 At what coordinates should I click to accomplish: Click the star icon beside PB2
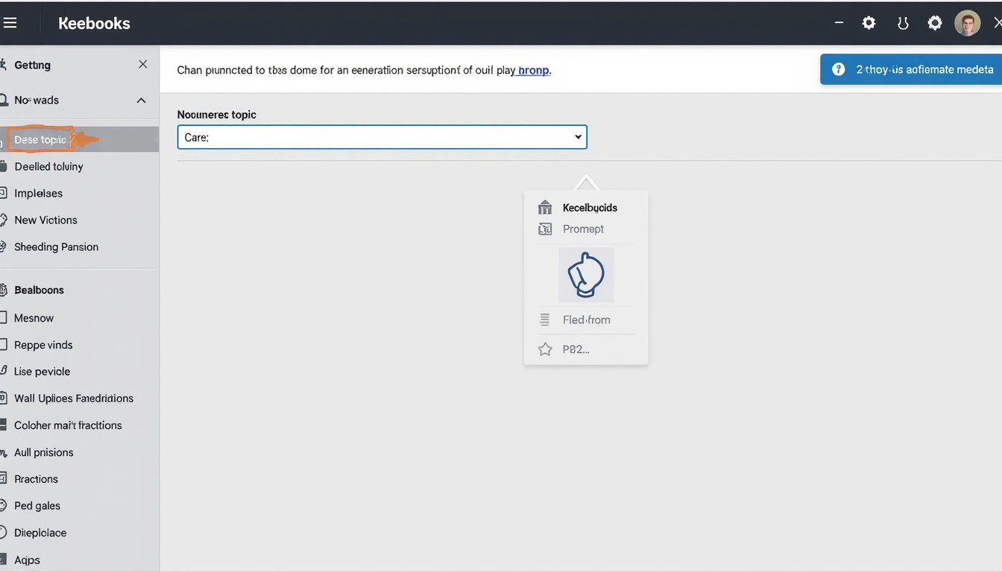click(x=545, y=349)
